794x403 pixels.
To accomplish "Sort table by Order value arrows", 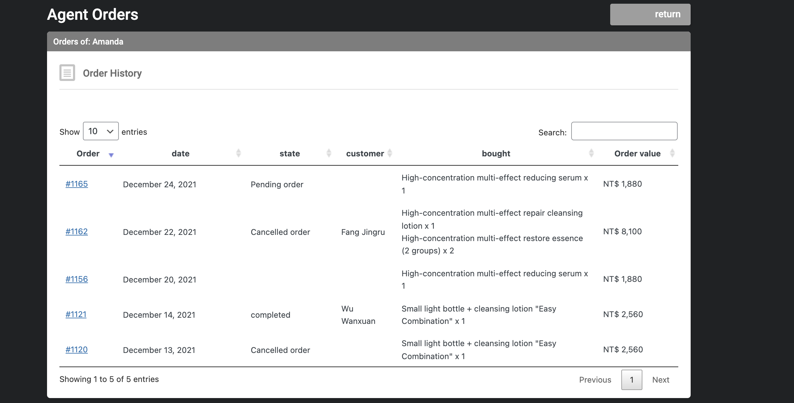I will [x=672, y=153].
